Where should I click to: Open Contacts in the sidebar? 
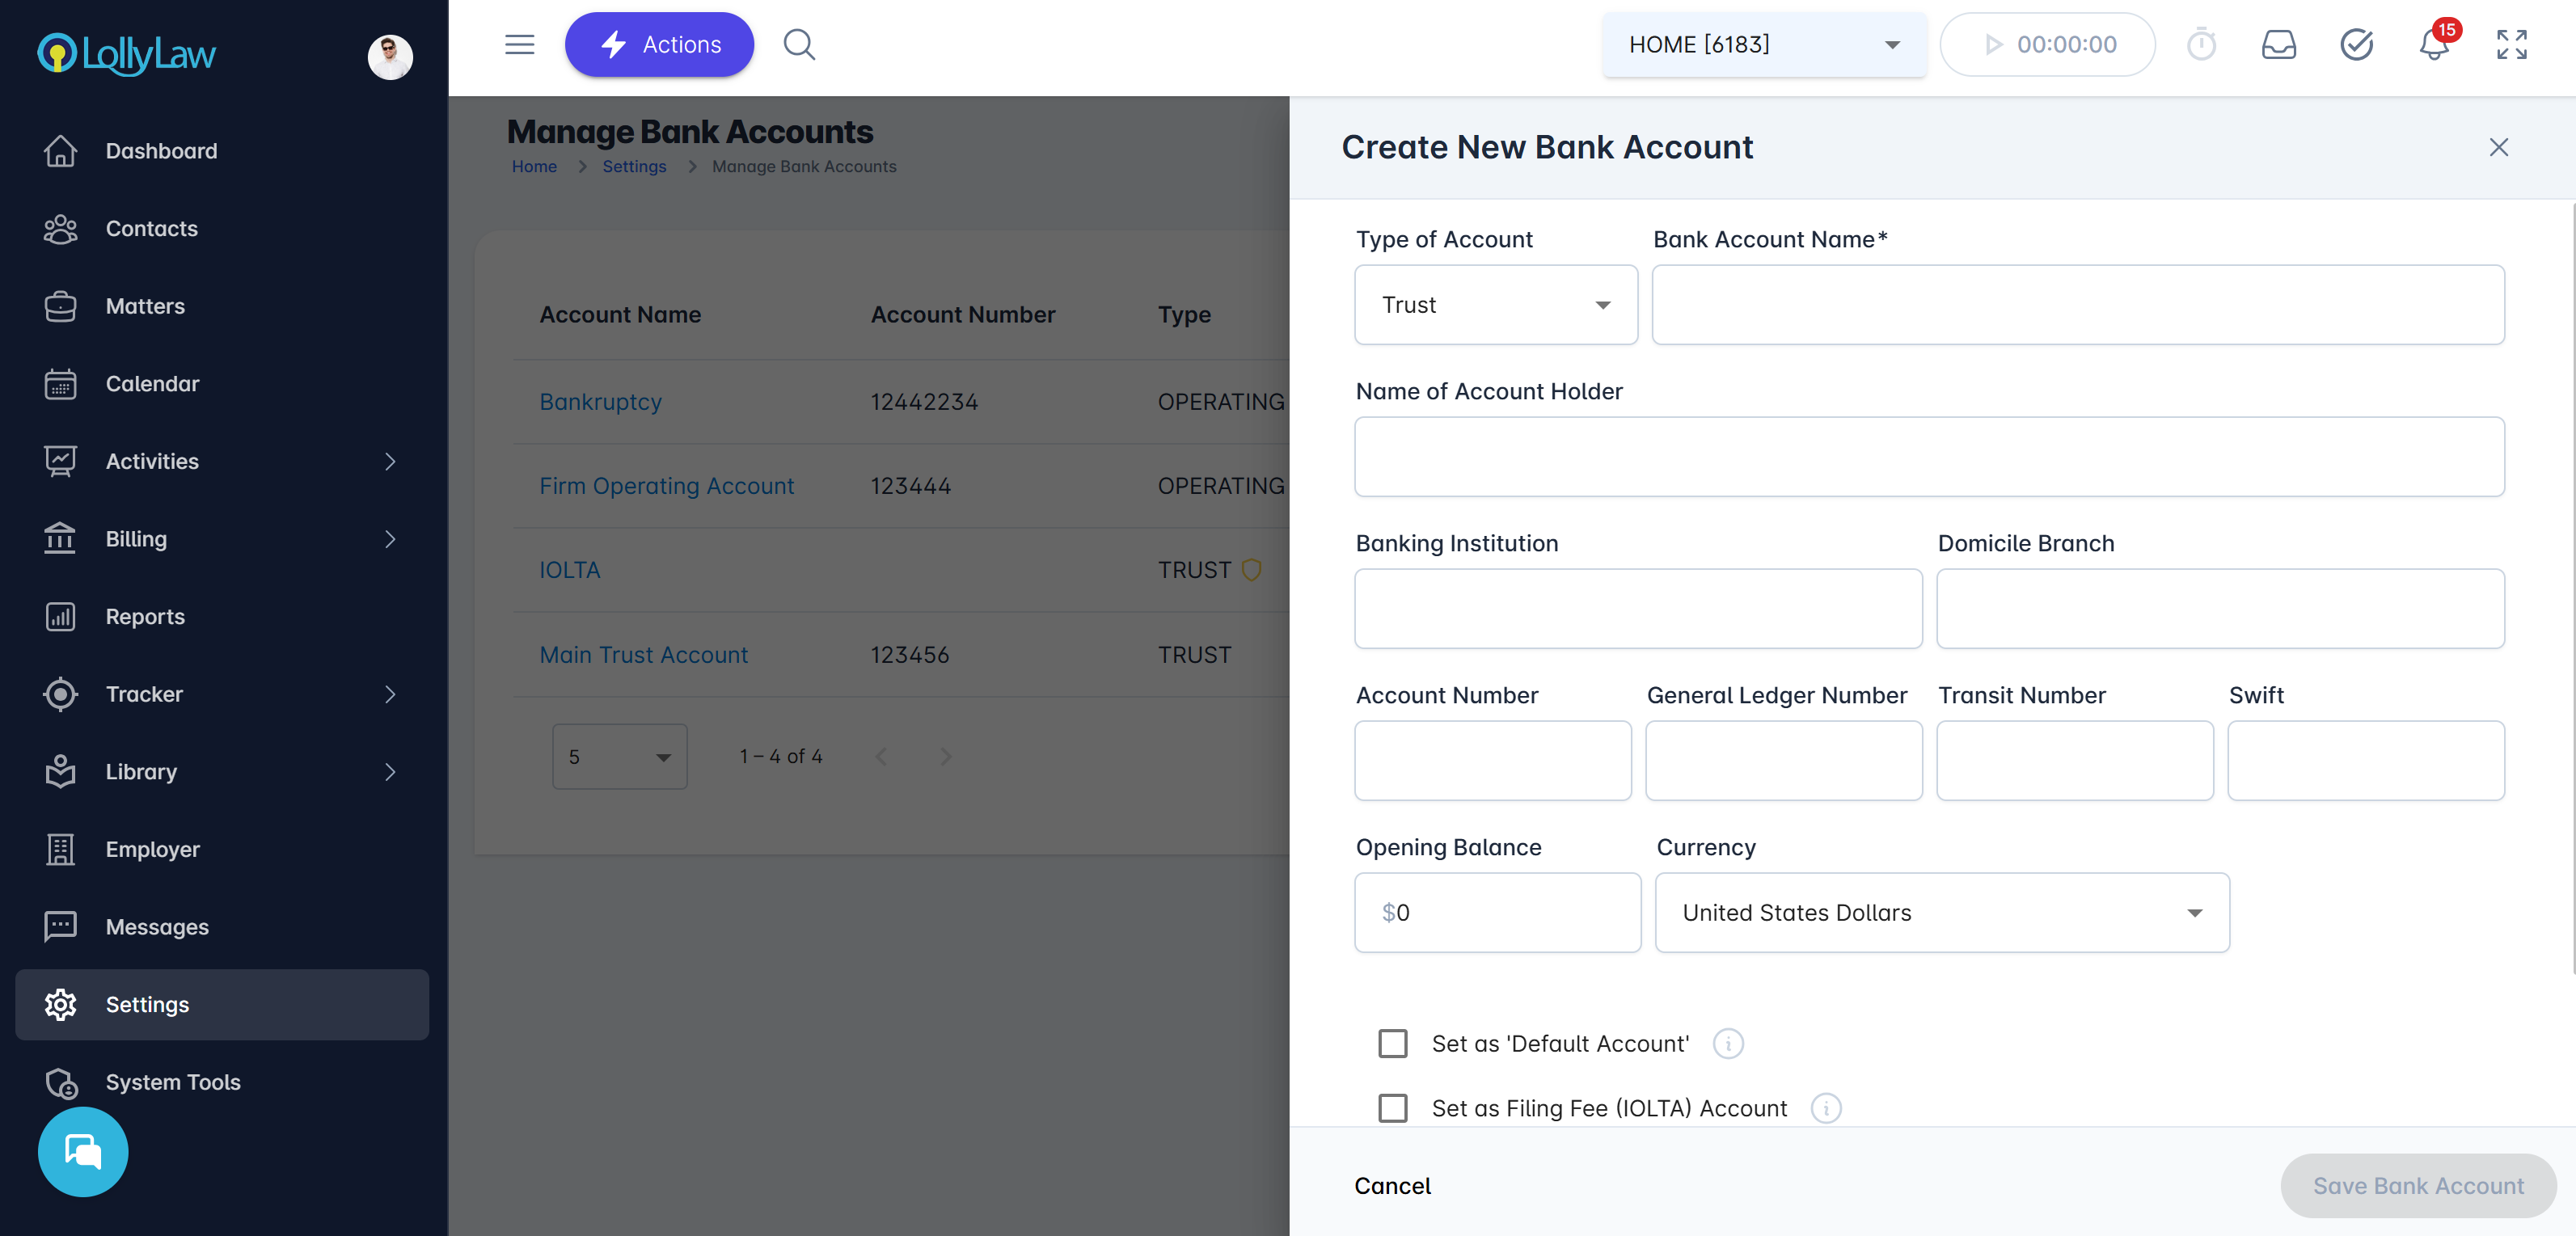click(222, 229)
